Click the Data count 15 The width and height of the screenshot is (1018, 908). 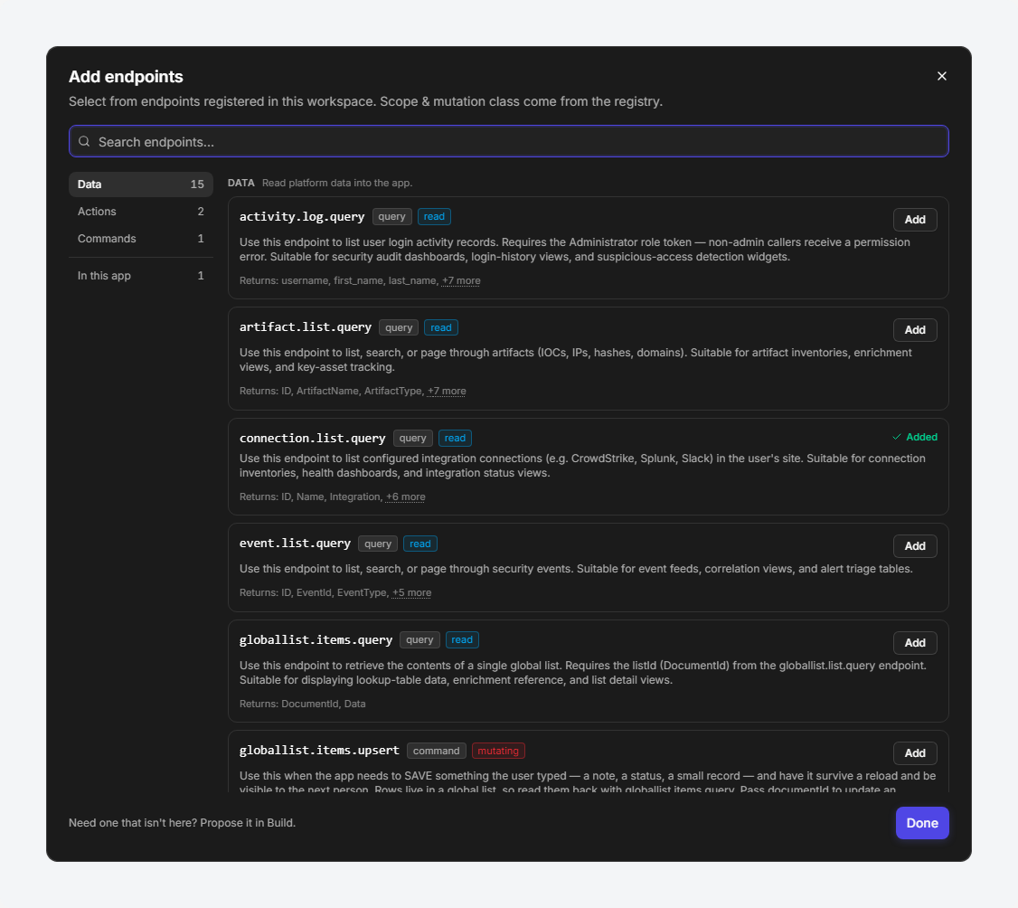(x=197, y=184)
